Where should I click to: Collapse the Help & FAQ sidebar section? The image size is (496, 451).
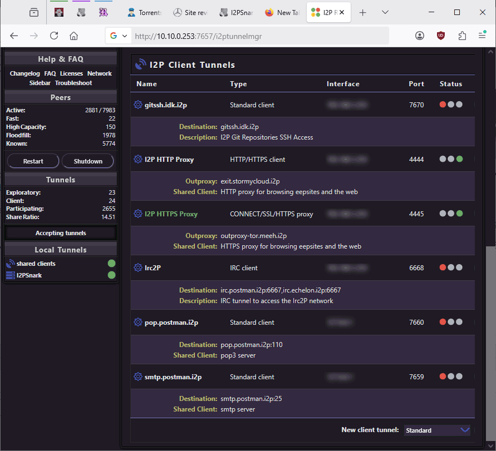coord(61,59)
